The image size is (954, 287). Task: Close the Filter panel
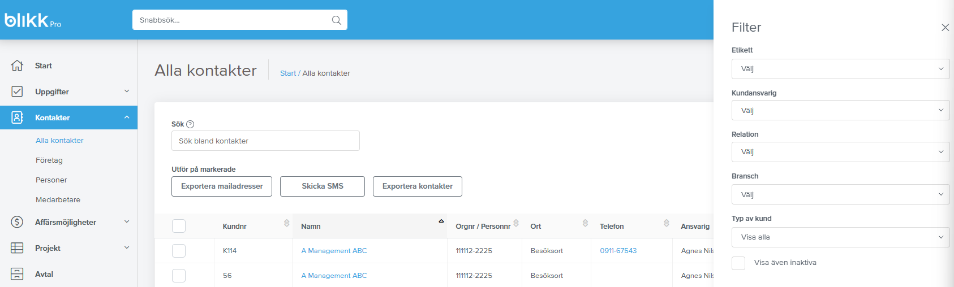pyautogui.click(x=945, y=28)
